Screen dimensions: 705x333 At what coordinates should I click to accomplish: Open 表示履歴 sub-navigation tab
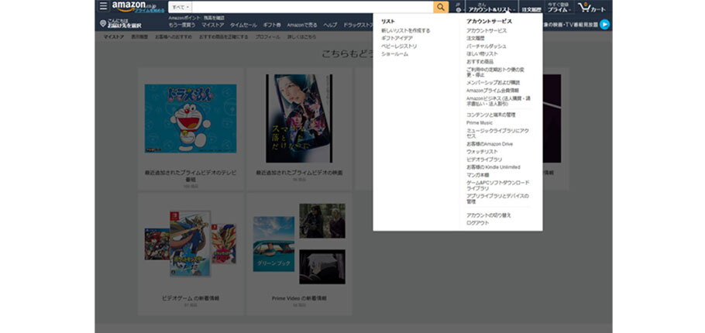139,37
